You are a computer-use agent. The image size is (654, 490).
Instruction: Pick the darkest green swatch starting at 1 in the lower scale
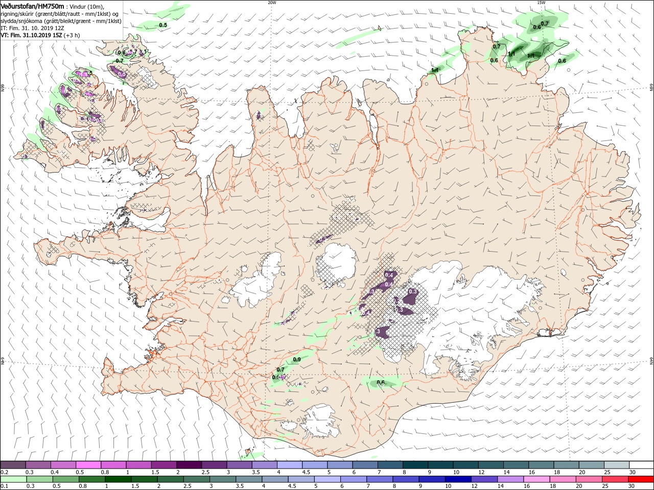(118, 479)
